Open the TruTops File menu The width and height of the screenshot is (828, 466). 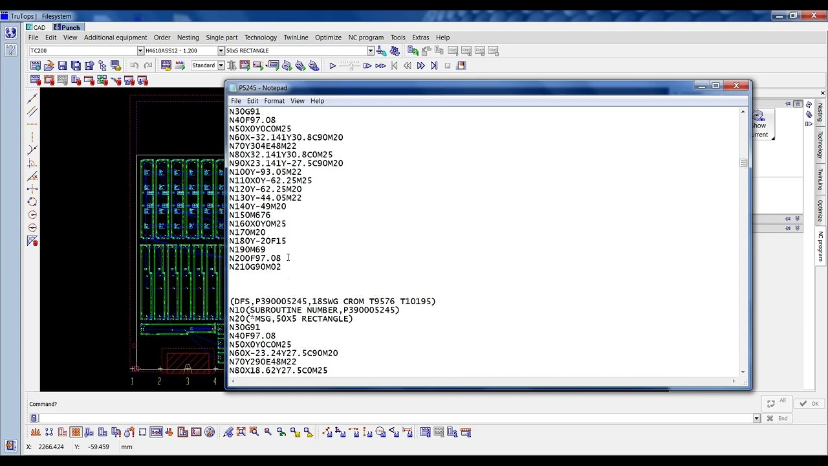[33, 38]
